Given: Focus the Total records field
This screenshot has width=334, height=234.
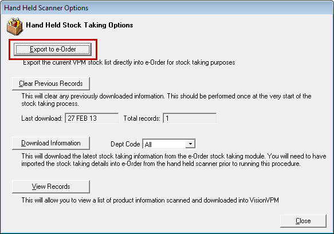Looking at the screenshot, I should 190,118.
